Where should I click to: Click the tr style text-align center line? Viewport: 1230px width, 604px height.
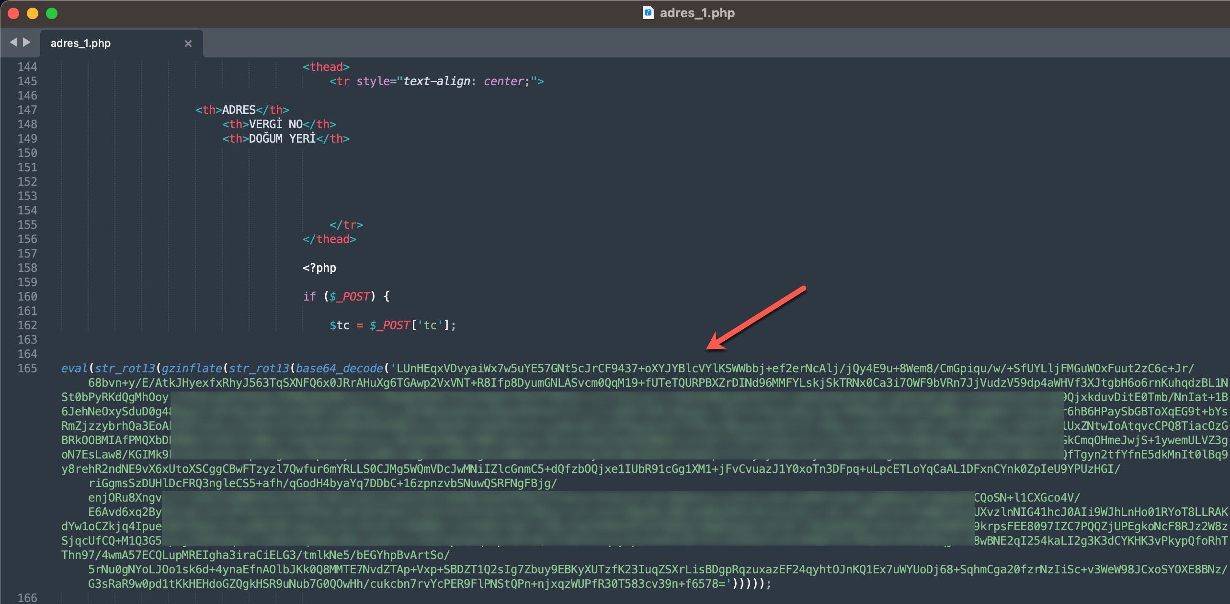point(436,81)
